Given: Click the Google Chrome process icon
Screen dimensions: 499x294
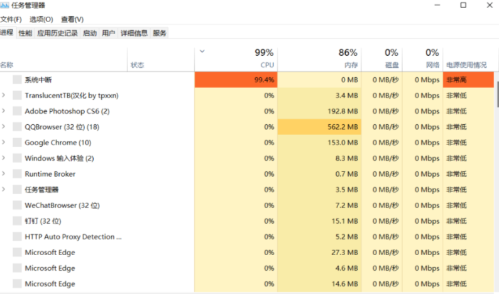Looking at the screenshot, I should [x=18, y=143].
